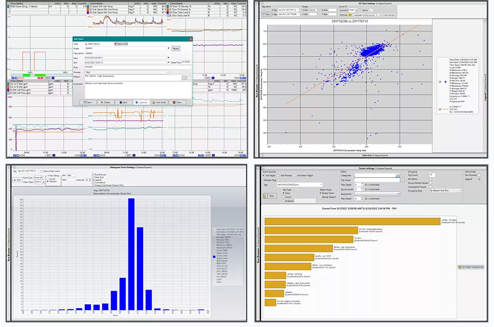494x327 pixels.
Task: Select Count bar type radio in Pareto
Action: [x=284, y=197]
